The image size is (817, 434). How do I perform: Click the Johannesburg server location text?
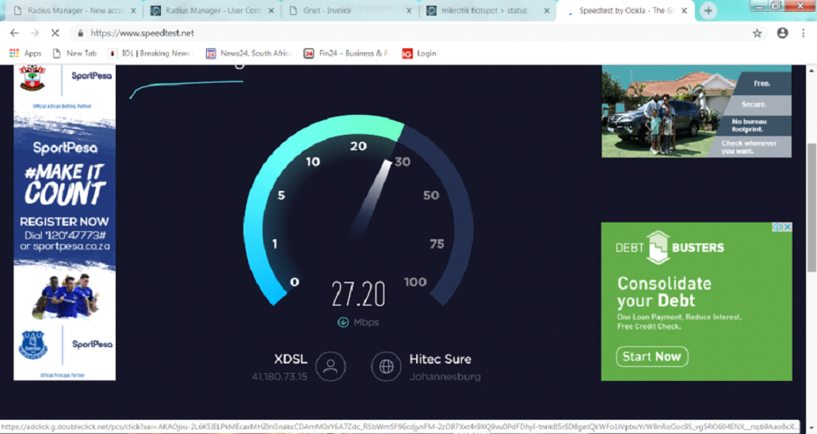click(445, 376)
